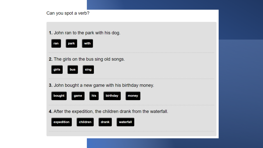Click the "Can you spot a verb?" heading
Screen dimensions: 263x148
coord(68,13)
